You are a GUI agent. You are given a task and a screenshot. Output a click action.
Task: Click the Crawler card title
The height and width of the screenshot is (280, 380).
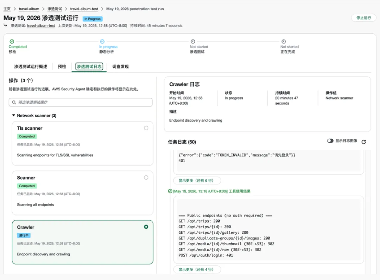[25, 227]
